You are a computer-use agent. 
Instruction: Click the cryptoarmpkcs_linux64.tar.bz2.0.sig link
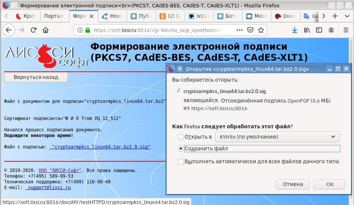click(x=101, y=147)
